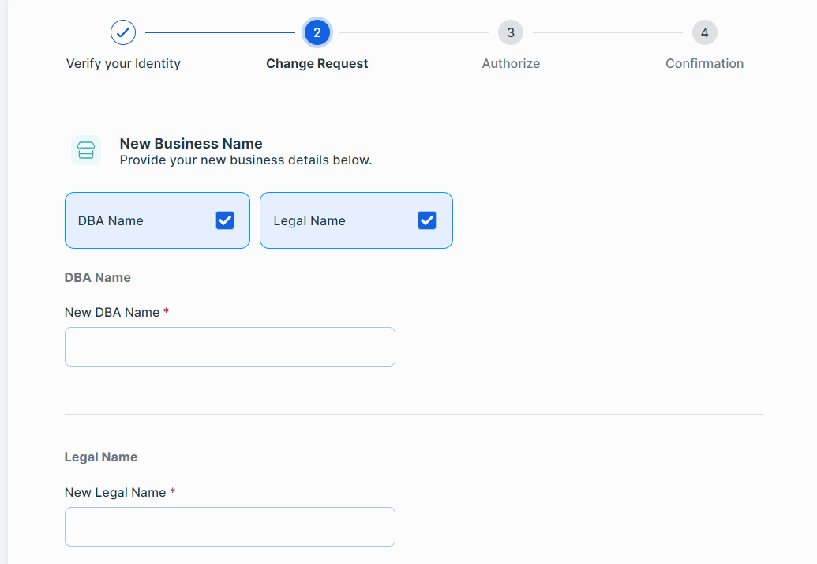Uncheck the DBA Name checkbox
This screenshot has width=817, height=564.
tap(225, 220)
